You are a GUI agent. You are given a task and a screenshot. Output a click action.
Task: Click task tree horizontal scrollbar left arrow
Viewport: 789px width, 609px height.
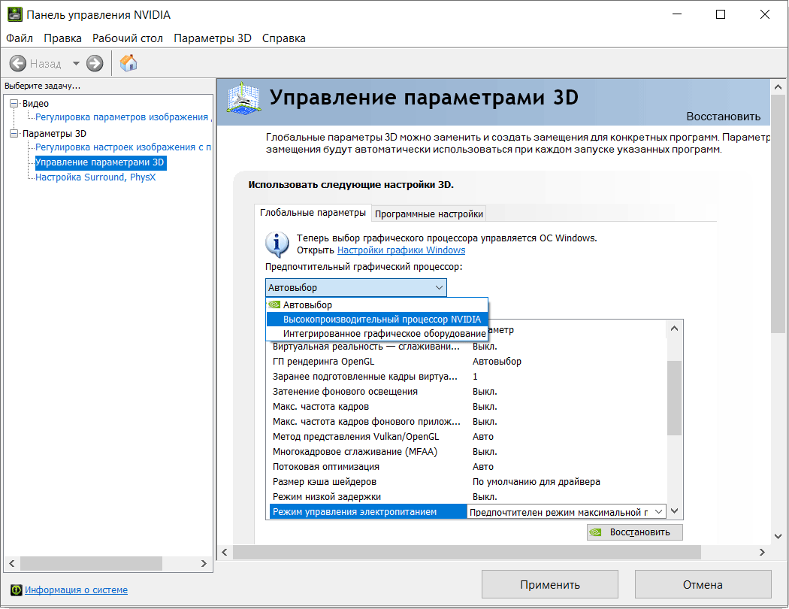(12, 563)
